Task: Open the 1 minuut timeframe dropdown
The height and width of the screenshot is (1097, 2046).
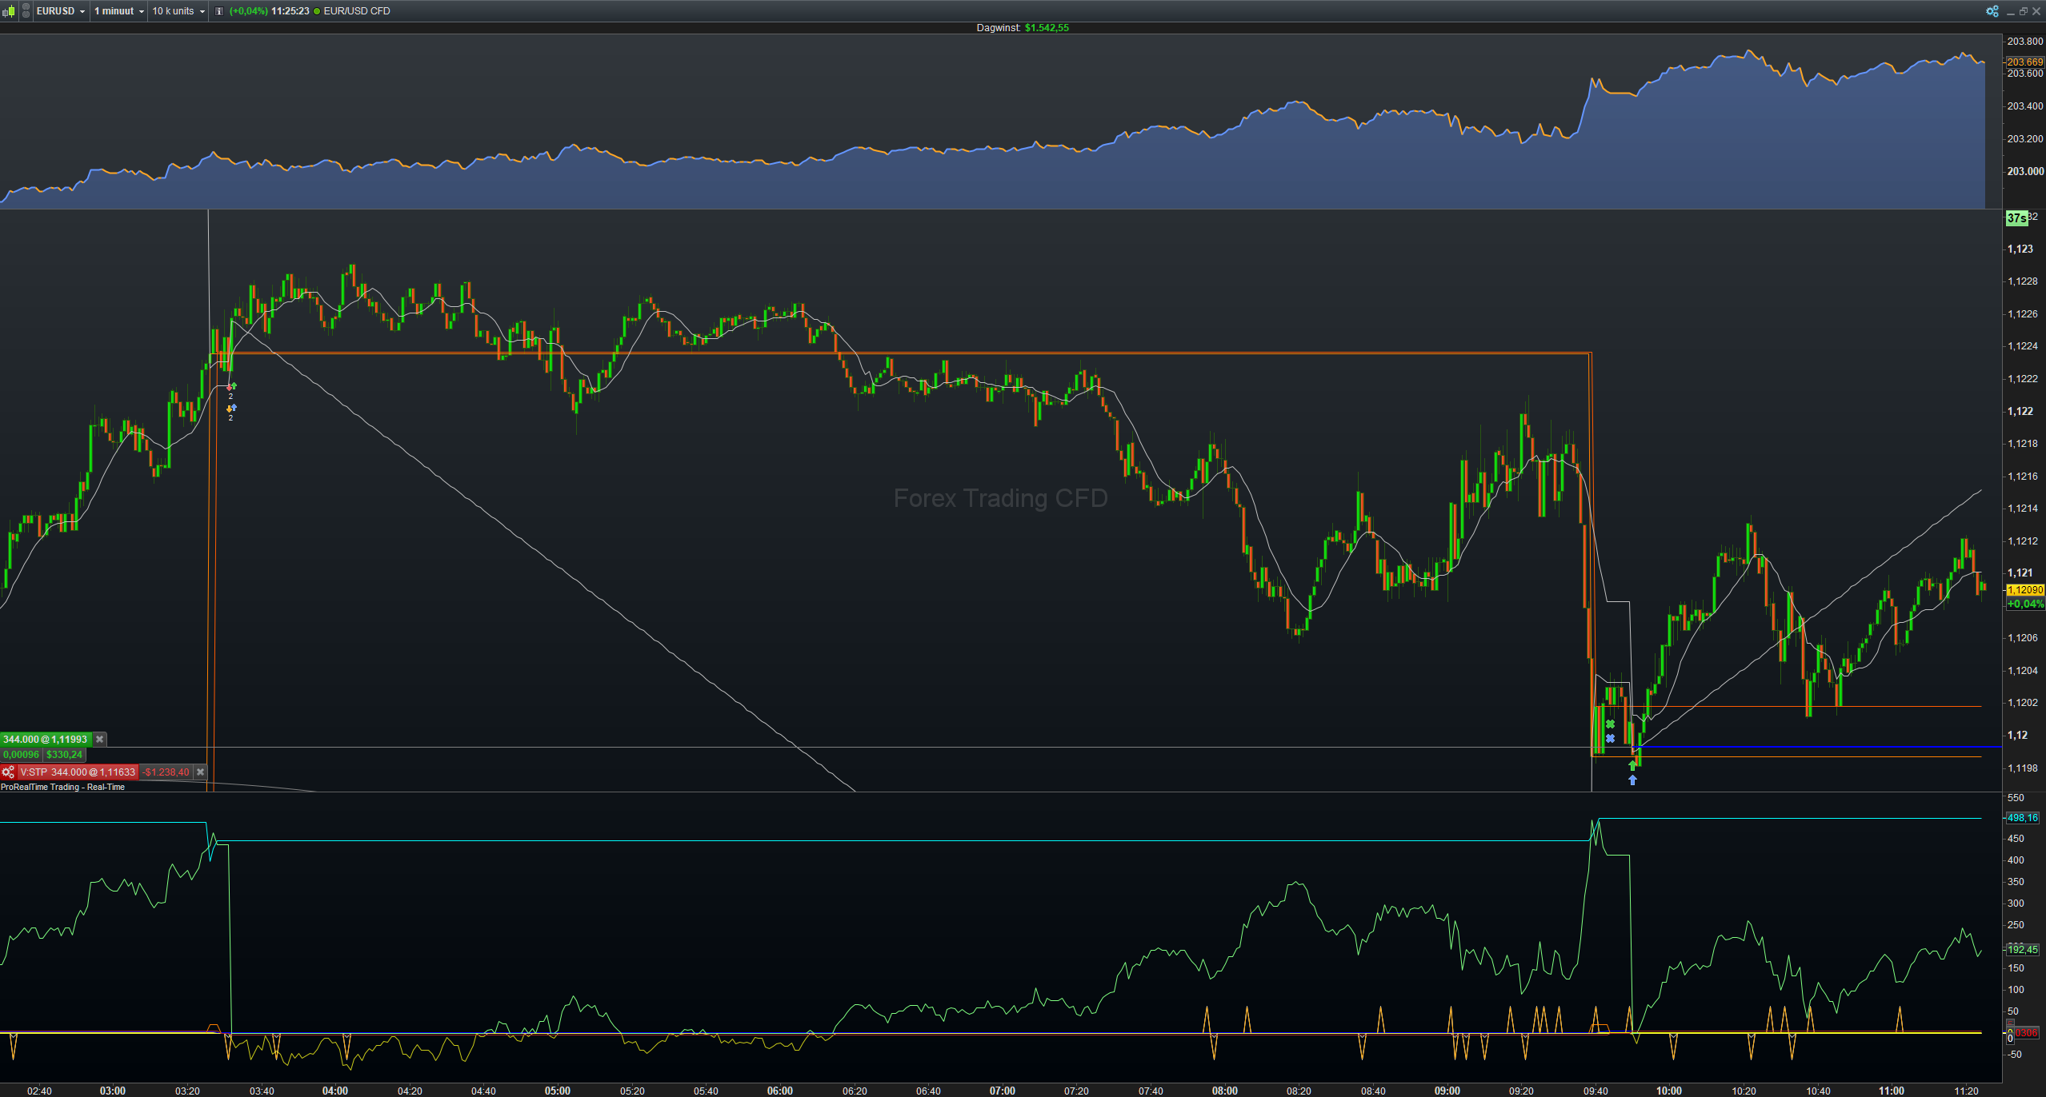Action: [x=119, y=11]
